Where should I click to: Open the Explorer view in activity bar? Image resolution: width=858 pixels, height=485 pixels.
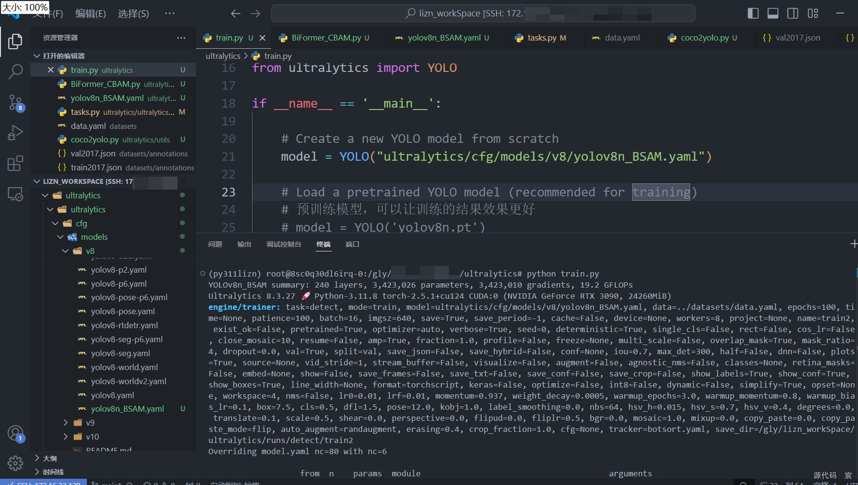(15, 42)
